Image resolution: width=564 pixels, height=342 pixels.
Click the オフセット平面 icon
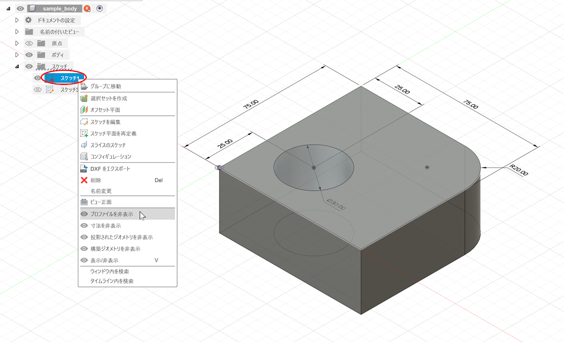84,110
